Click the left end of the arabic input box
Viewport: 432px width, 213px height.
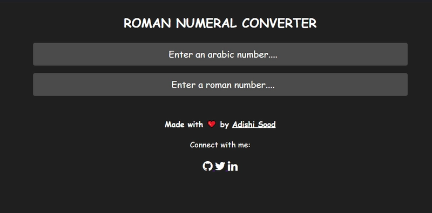click(x=38, y=54)
